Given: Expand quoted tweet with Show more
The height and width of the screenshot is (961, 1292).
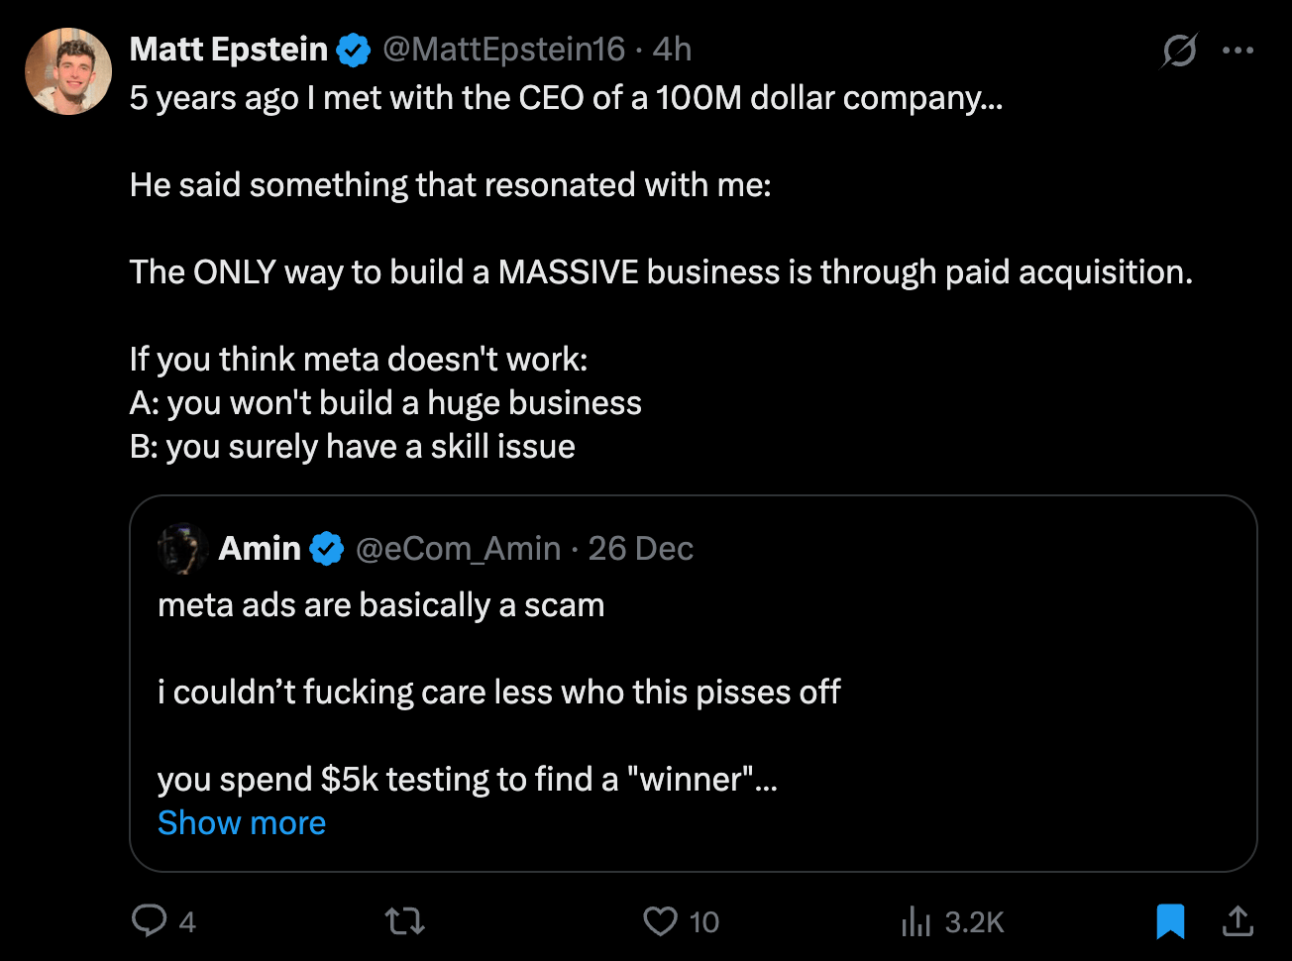Looking at the screenshot, I should pos(242,823).
